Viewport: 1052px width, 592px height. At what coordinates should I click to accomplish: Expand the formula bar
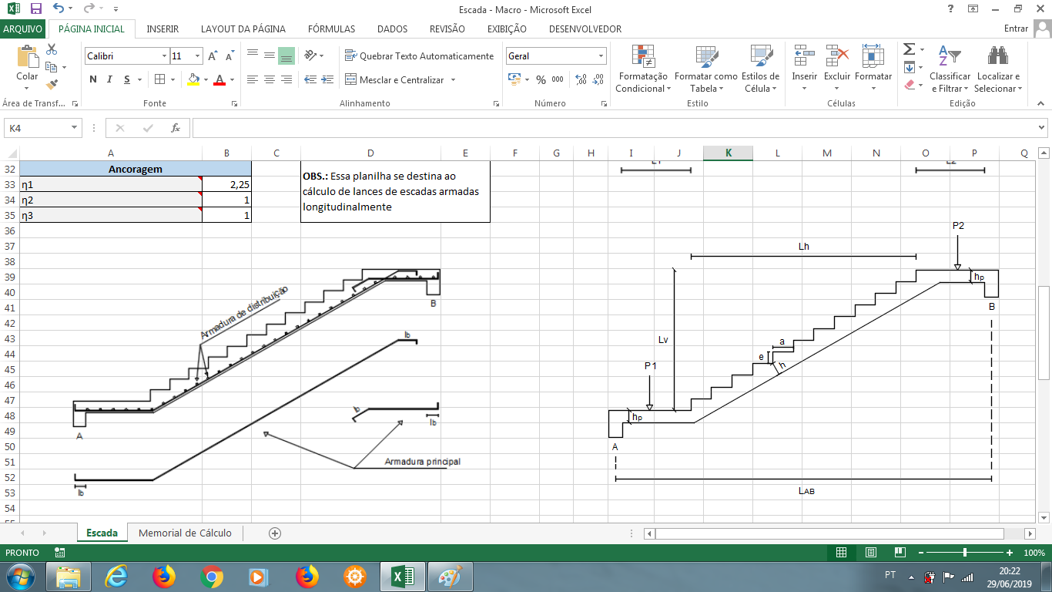tap(1042, 128)
